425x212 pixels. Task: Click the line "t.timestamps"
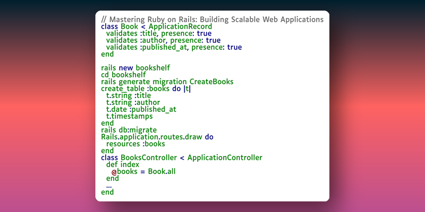(130, 116)
